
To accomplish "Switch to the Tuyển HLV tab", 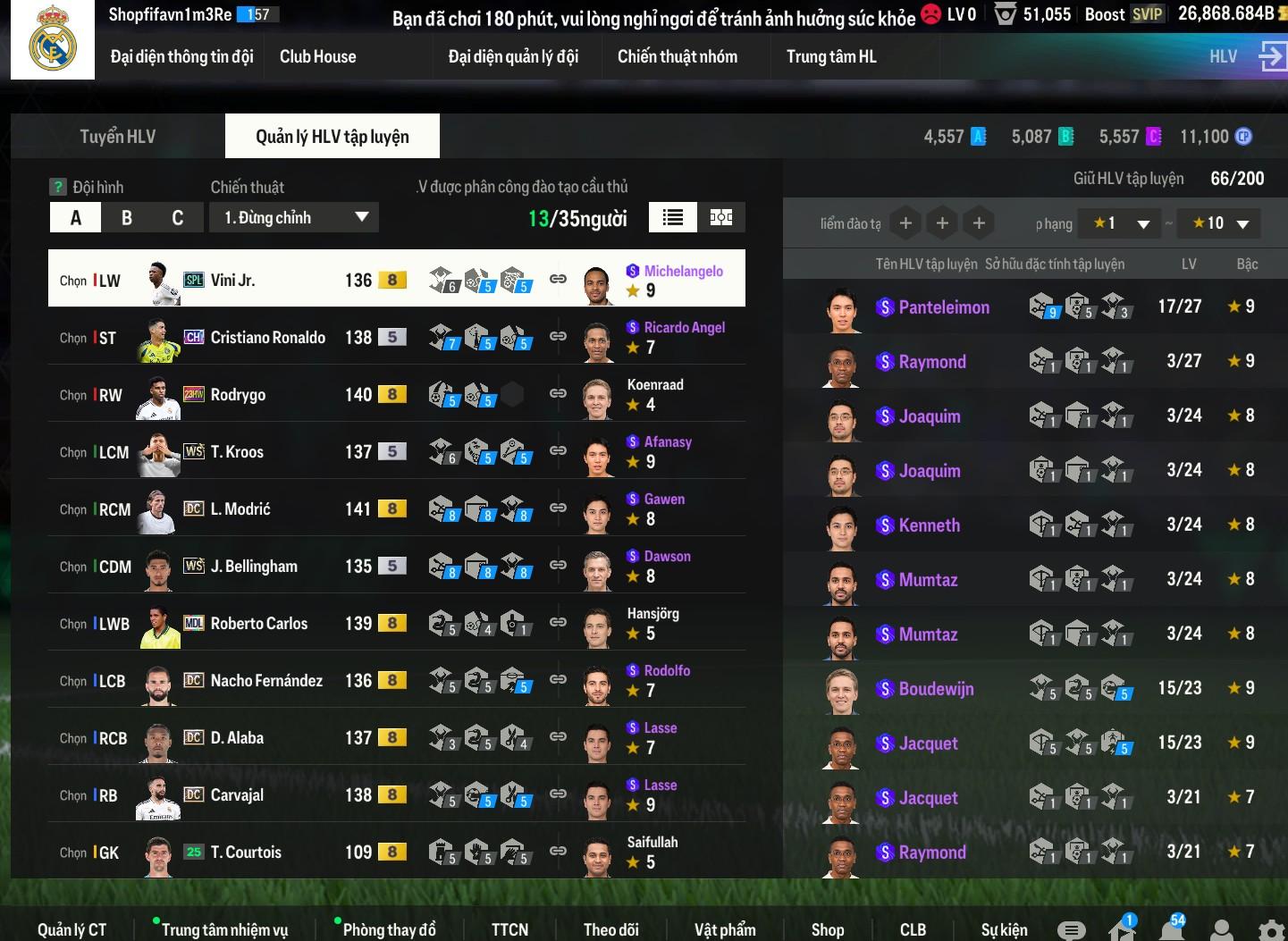I will click(x=118, y=136).
